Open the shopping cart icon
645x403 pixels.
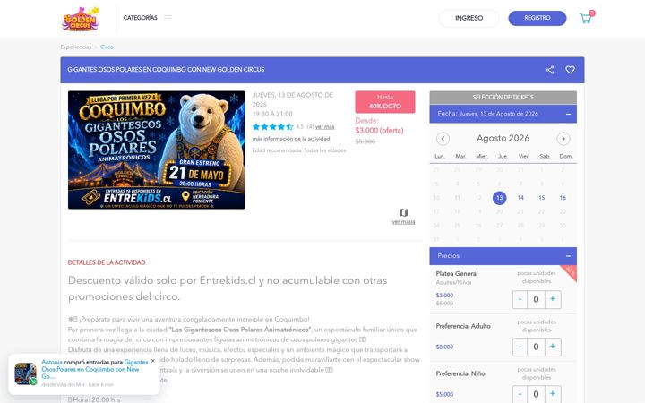(586, 18)
